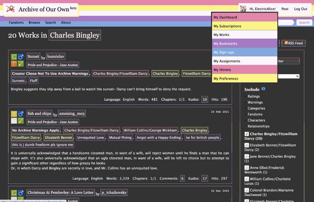Image resolution: width=314 pixels, height=202 pixels.
Task: Click the AO3 logo icon
Action: coord(10,9)
